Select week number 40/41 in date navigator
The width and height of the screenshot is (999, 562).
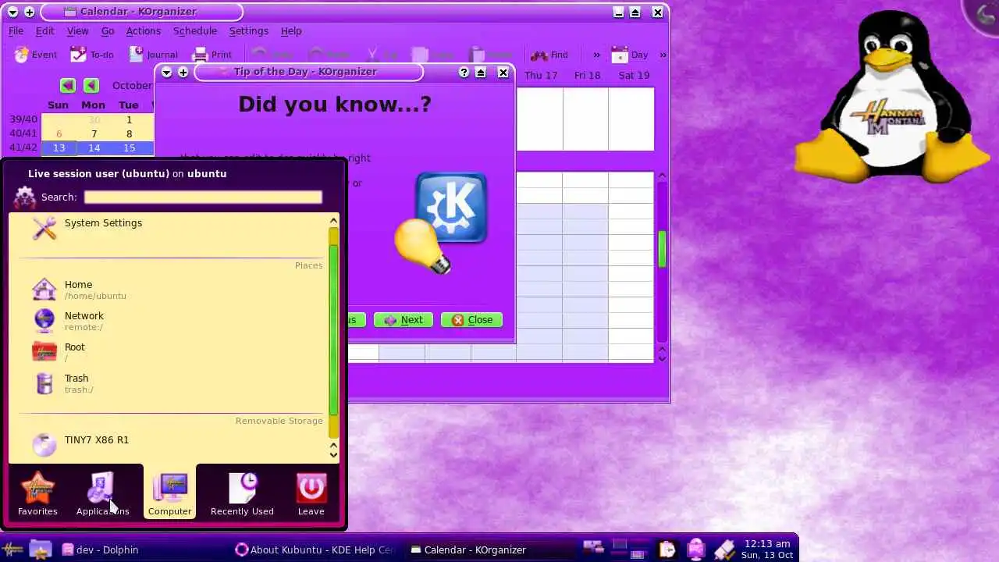click(23, 133)
